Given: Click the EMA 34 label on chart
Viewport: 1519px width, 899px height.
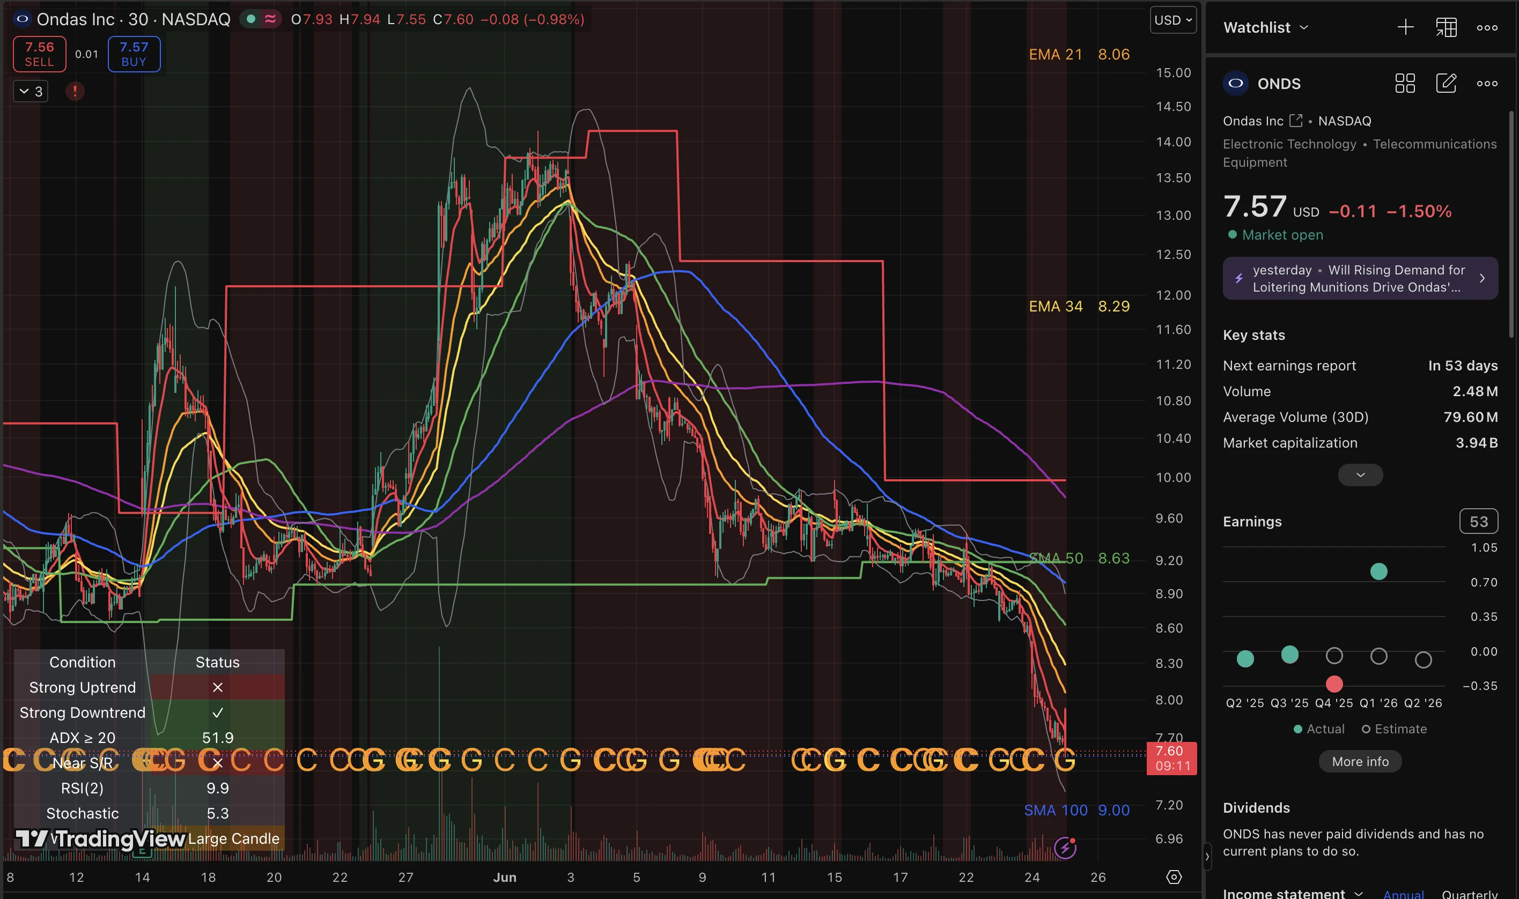Looking at the screenshot, I should point(1055,307).
